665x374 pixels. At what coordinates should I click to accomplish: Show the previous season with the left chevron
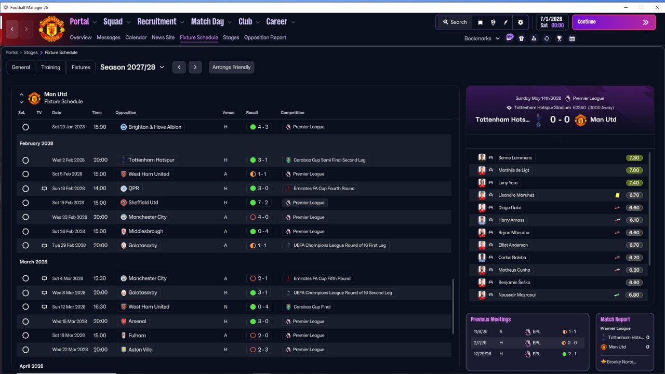179,67
